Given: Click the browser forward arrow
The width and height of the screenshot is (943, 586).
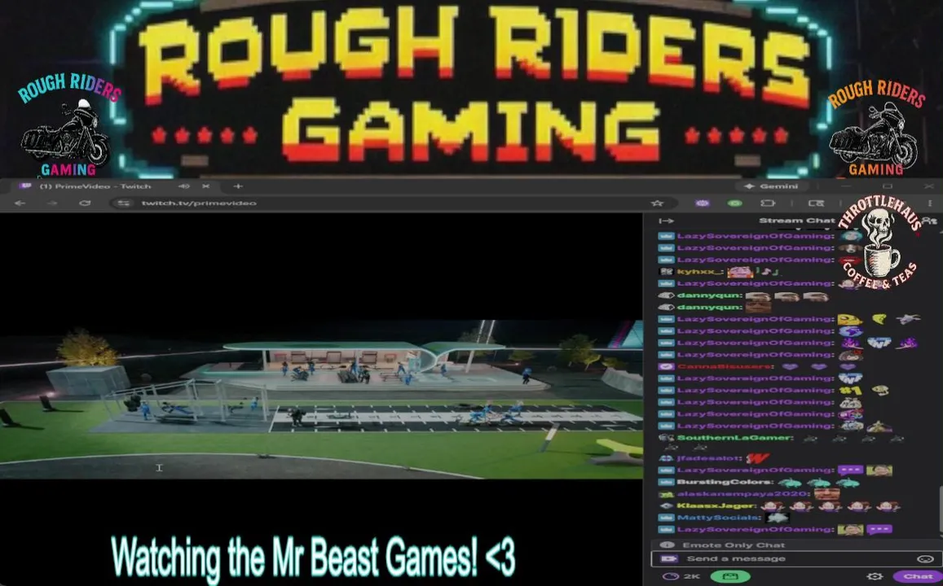Looking at the screenshot, I should 52,203.
